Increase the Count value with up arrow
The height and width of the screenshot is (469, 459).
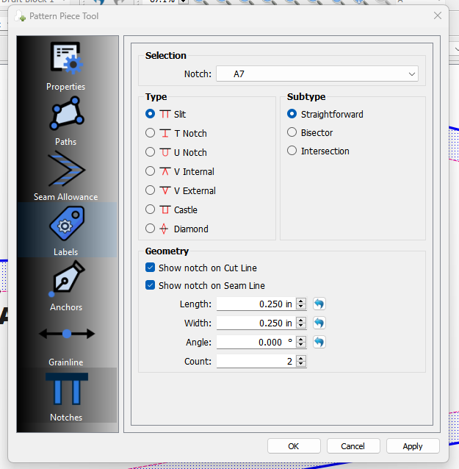[301, 358]
